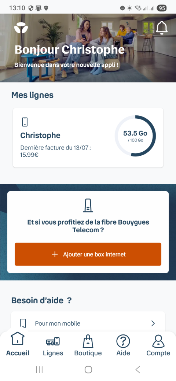The height and width of the screenshot is (381, 176).
Task: Tap the question mark Aide icon
Action: pyautogui.click(x=123, y=341)
